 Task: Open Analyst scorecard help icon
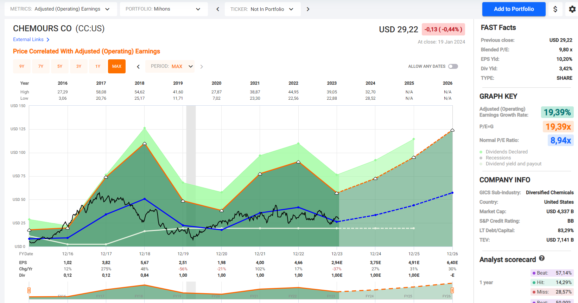click(x=542, y=258)
